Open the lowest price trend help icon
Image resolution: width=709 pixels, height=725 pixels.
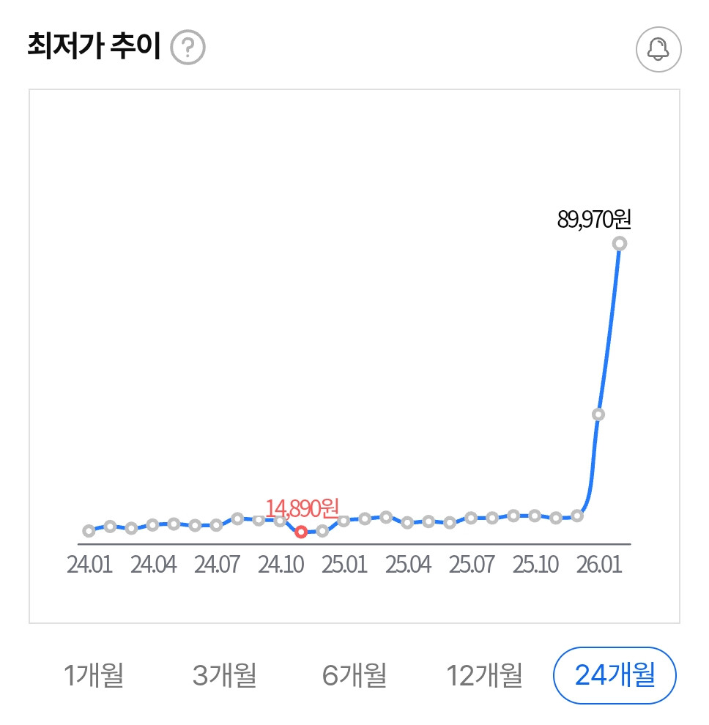[x=188, y=48]
